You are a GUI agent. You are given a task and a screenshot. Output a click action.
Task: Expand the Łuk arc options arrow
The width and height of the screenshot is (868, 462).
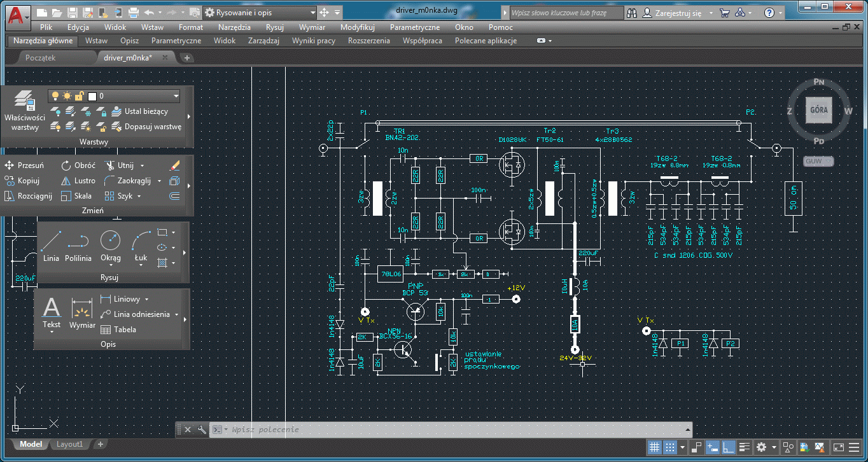tap(141, 265)
